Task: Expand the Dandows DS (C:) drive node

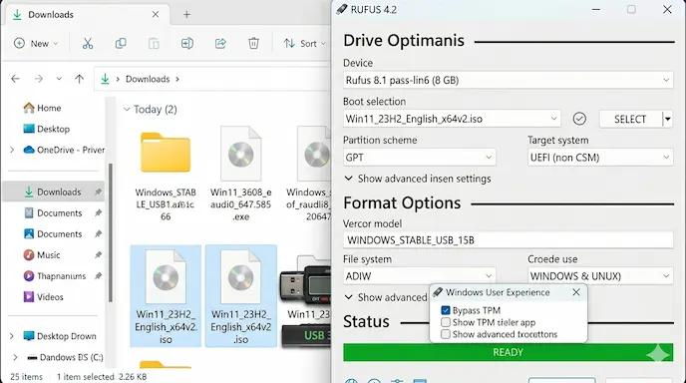Action: 15,357
